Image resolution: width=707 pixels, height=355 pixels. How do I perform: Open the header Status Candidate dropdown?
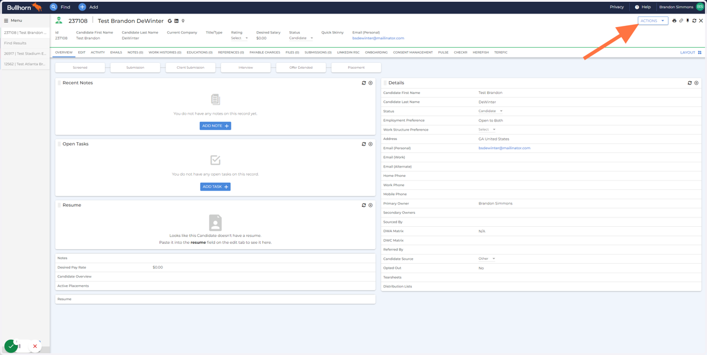pos(301,38)
